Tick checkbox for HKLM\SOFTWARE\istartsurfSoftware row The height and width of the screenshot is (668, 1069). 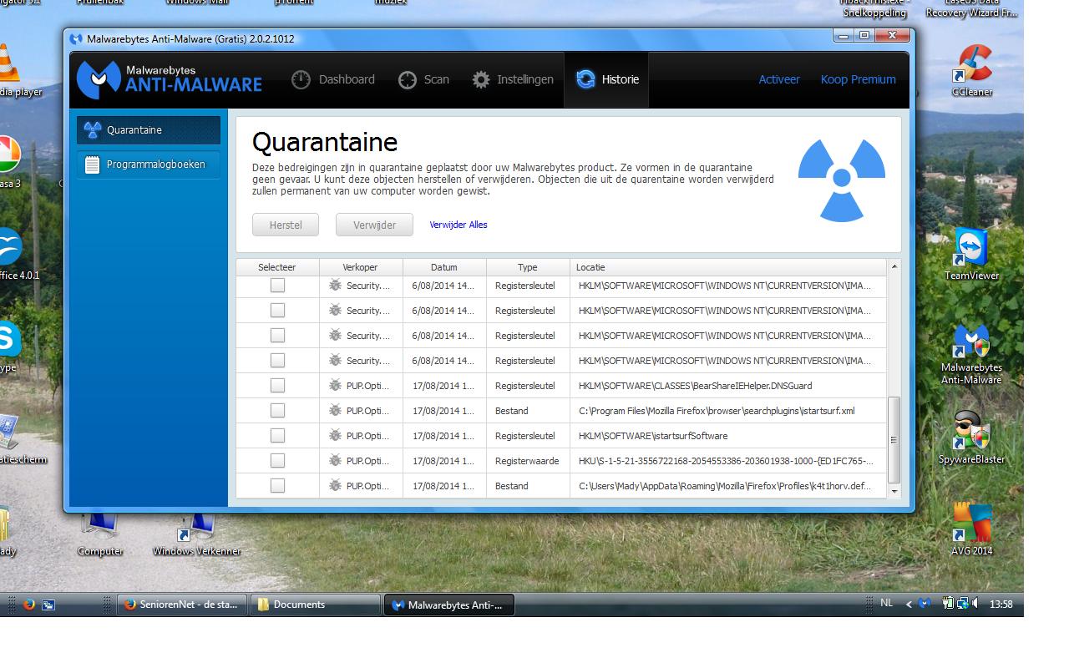277,436
